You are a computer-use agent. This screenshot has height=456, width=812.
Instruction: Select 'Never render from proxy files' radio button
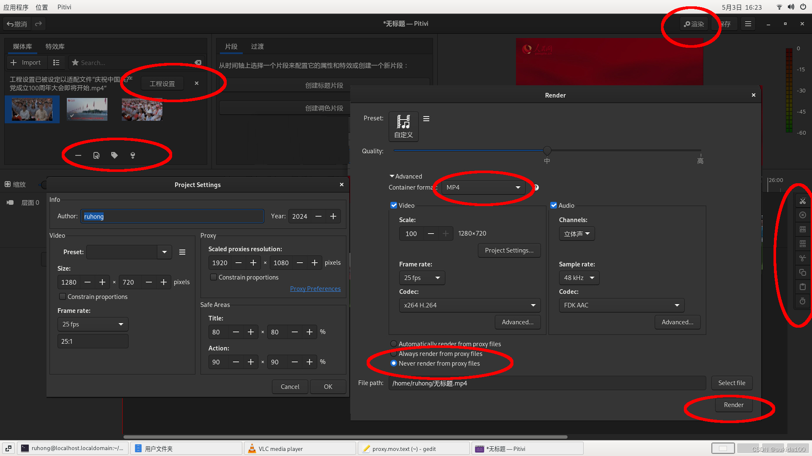394,364
